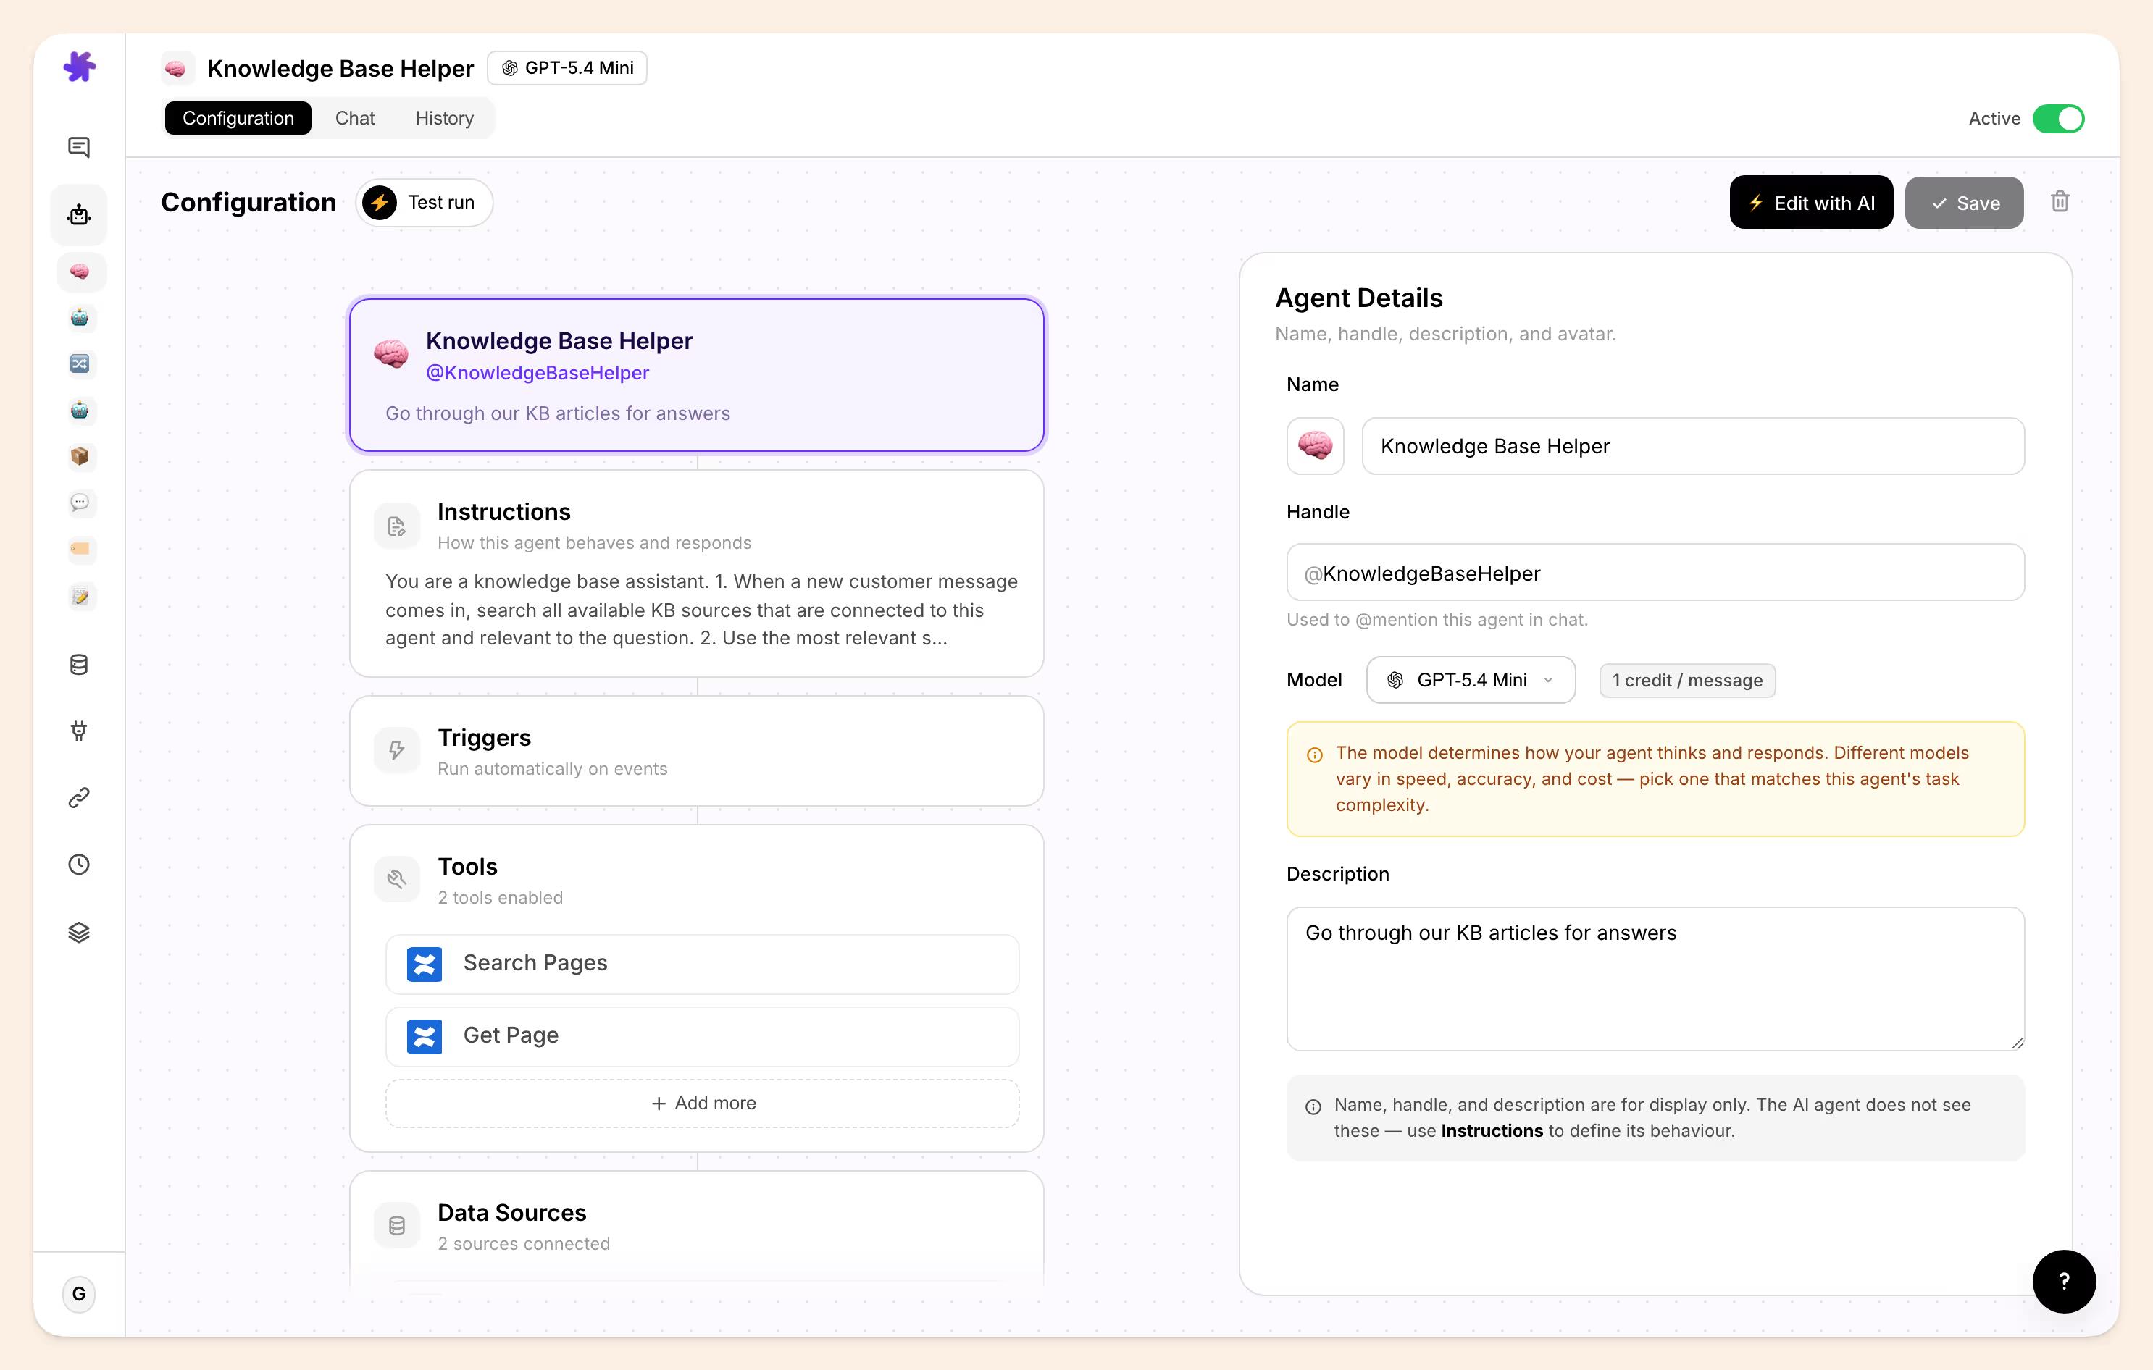Click the bold Instructions word in info note
2153x1370 pixels.
(x=1492, y=1130)
